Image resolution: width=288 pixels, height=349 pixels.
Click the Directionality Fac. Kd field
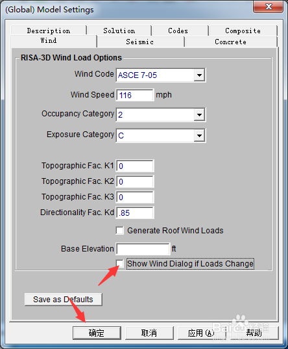(135, 213)
